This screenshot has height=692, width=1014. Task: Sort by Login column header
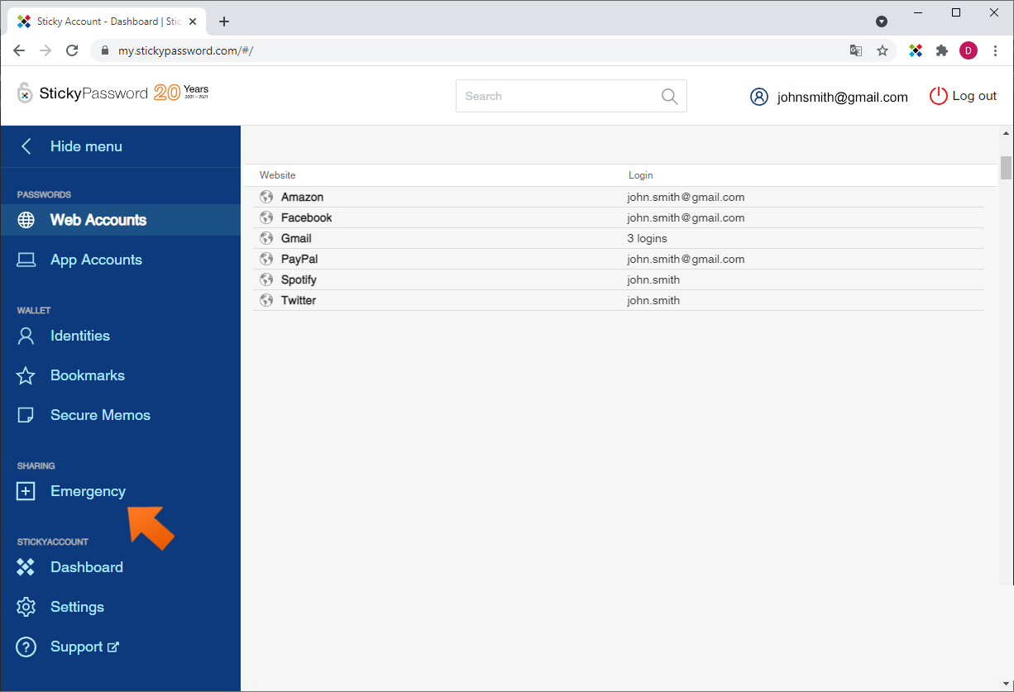[640, 175]
